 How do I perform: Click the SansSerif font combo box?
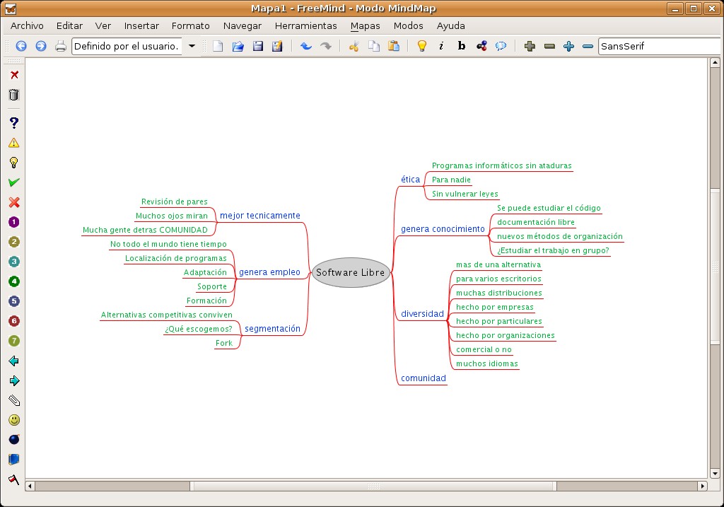660,46
